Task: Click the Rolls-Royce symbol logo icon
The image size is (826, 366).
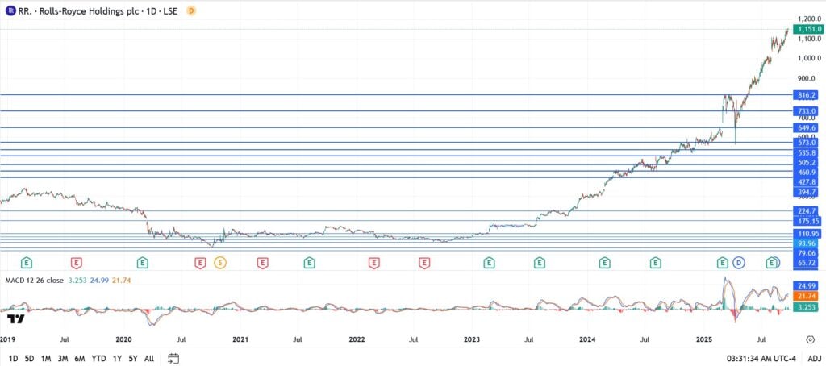Action: pos(10,10)
